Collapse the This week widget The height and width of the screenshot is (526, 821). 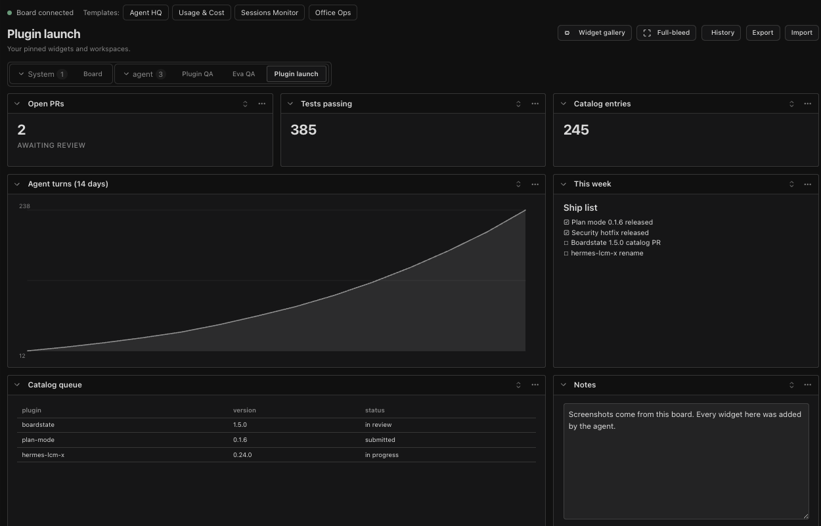pos(564,184)
